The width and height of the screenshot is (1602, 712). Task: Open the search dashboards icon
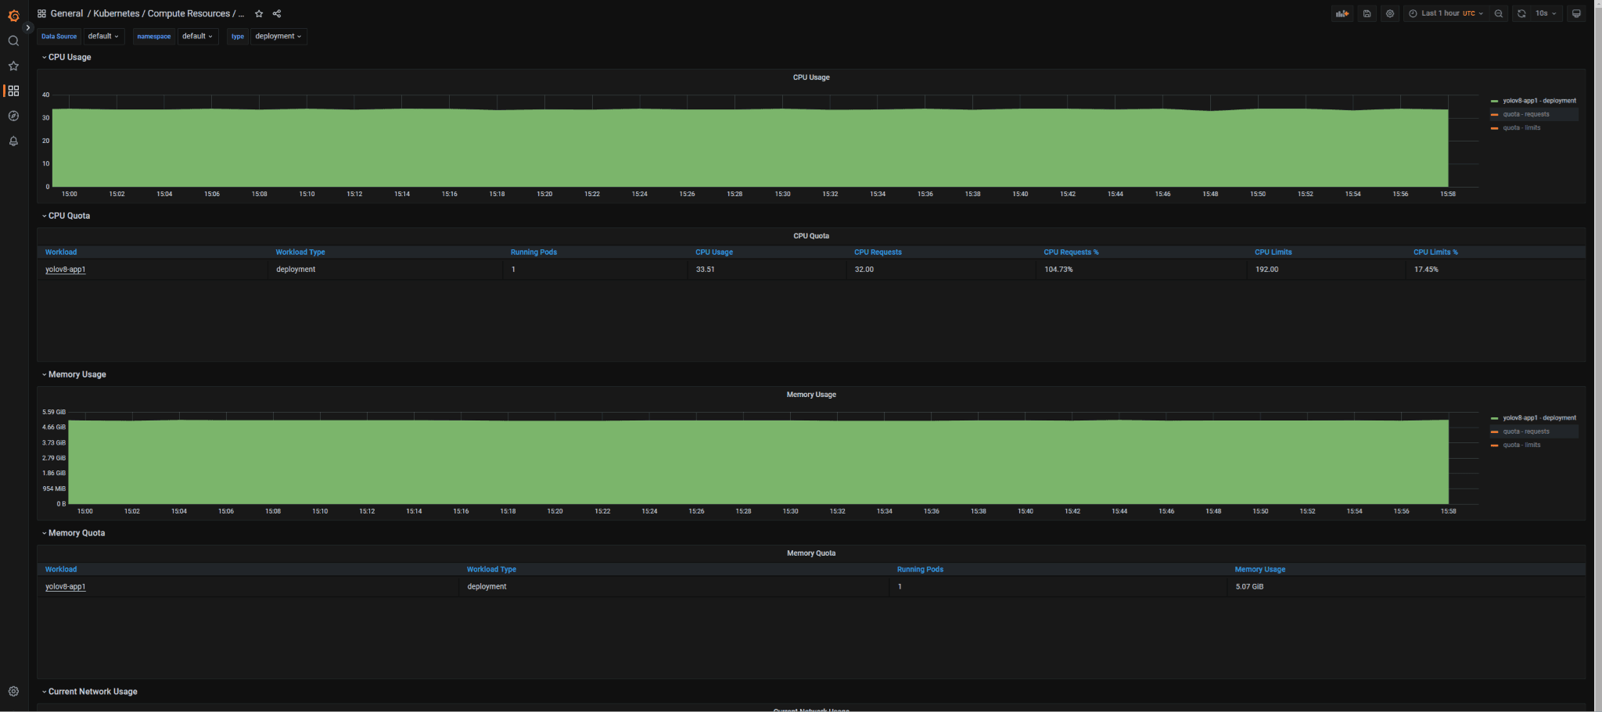point(13,41)
